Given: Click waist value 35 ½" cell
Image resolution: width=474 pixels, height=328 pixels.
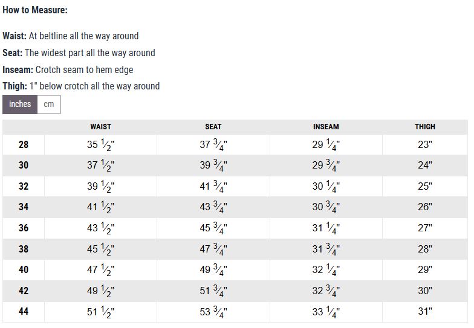Looking at the screenshot, I should tap(100, 144).
